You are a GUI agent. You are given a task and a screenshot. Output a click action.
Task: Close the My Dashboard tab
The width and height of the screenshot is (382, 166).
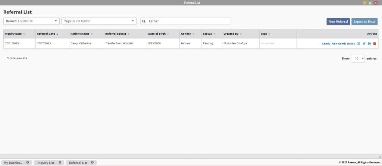[x=28, y=163]
